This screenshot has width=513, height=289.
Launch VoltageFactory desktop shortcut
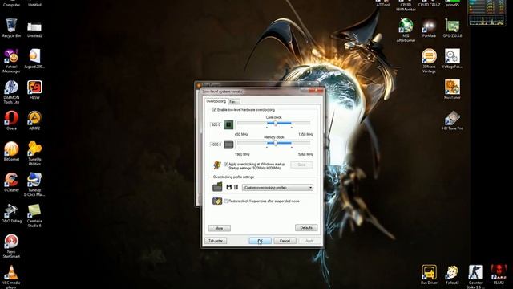coord(452,59)
